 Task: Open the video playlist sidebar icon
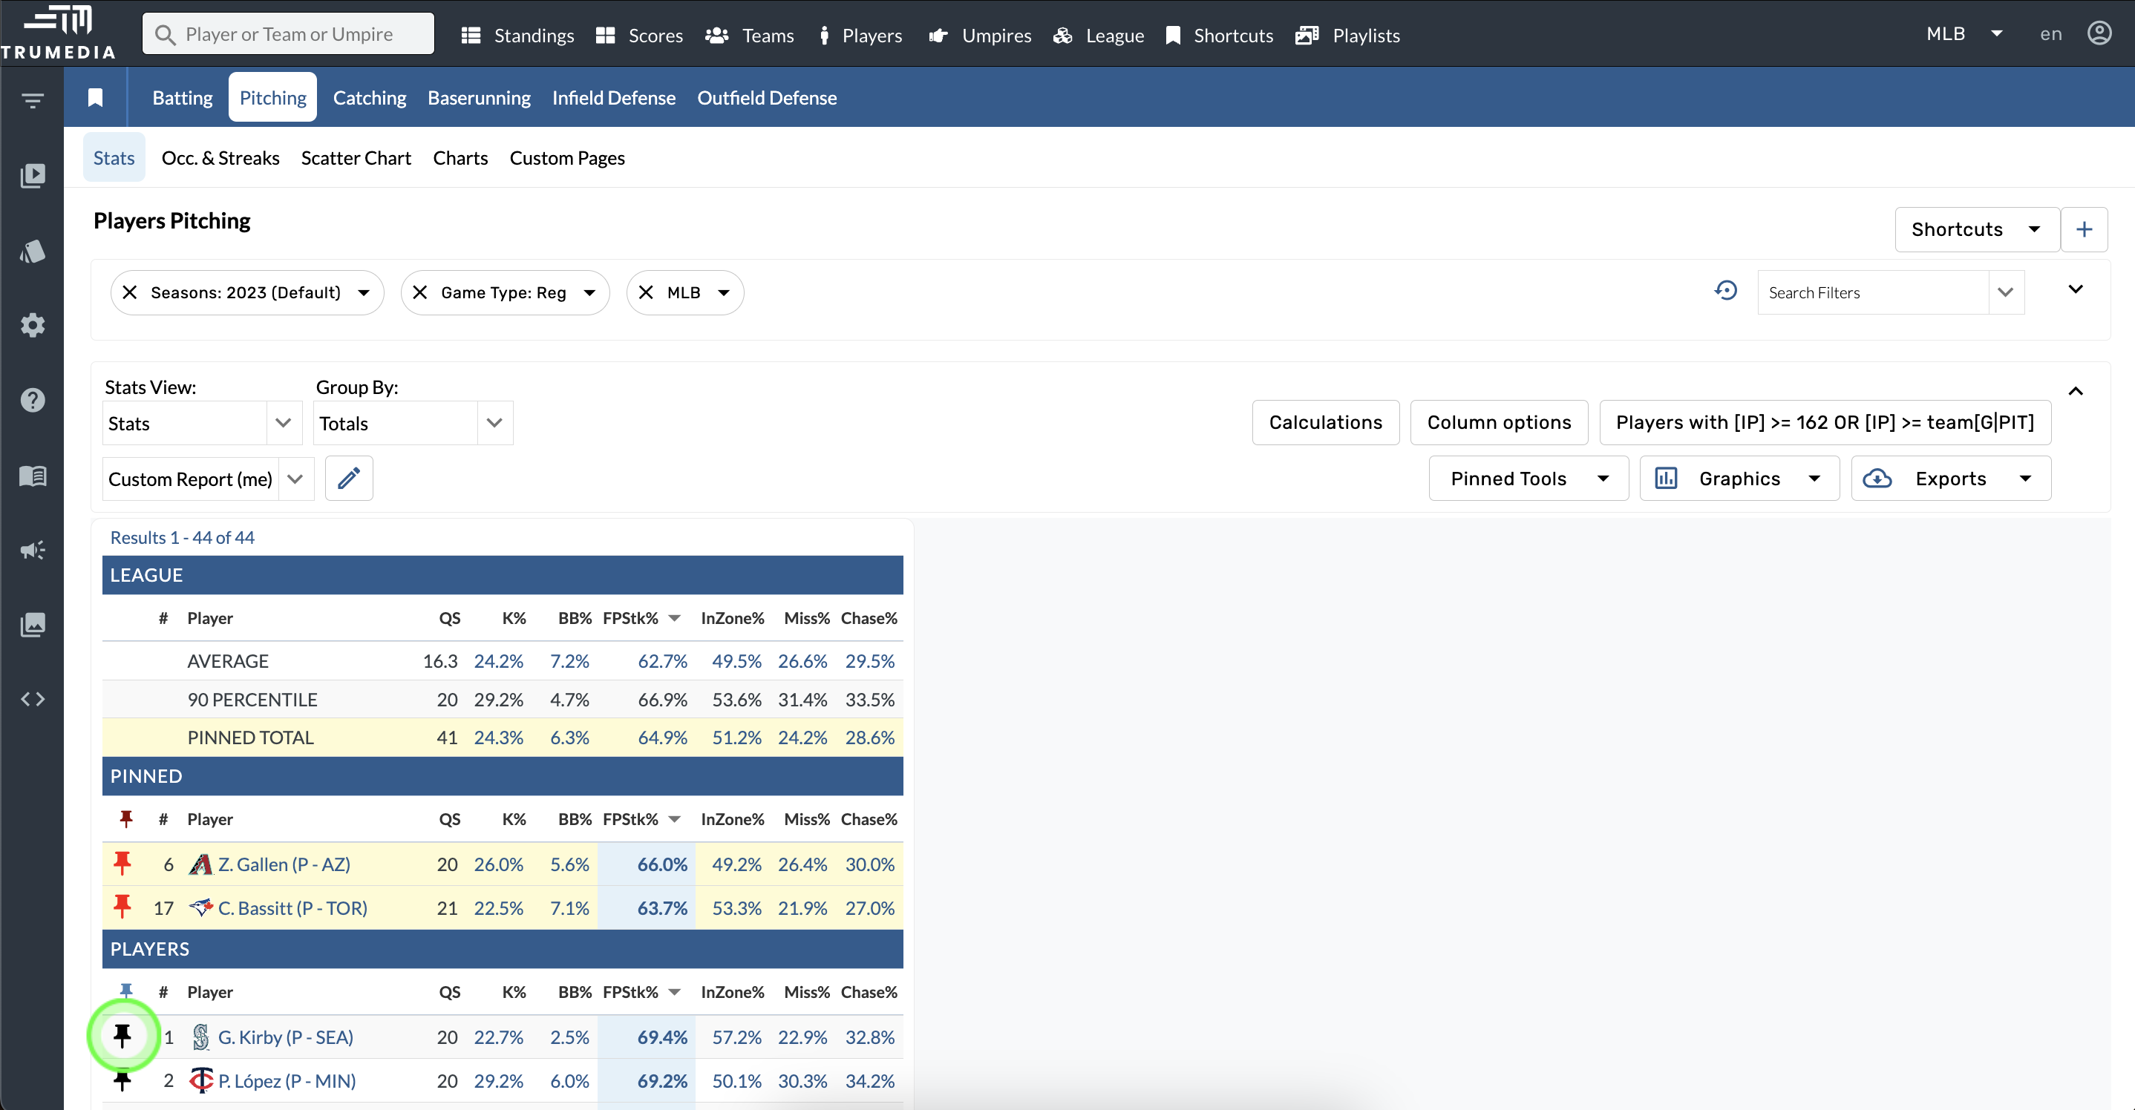click(33, 176)
